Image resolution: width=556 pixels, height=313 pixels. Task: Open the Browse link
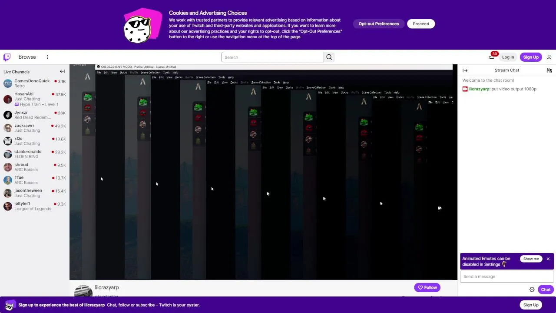click(x=27, y=57)
